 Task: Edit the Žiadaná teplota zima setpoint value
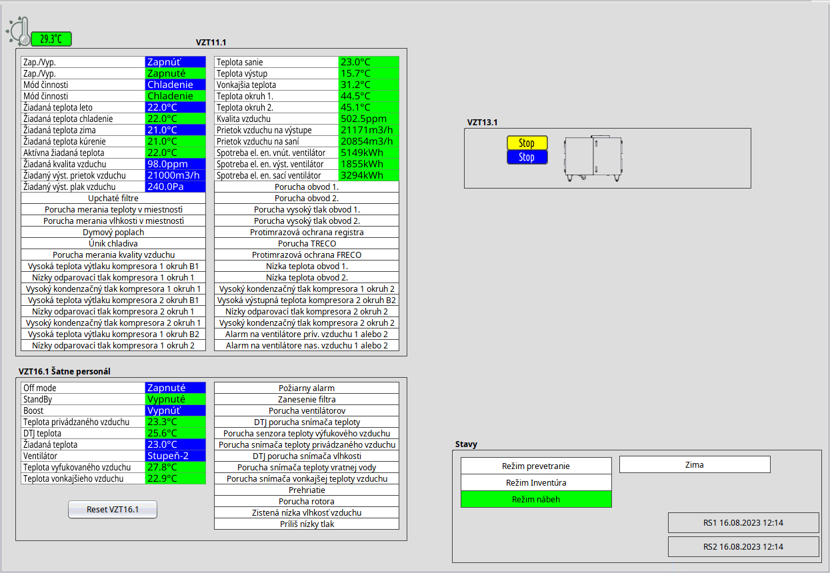pyautogui.click(x=175, y=130)
